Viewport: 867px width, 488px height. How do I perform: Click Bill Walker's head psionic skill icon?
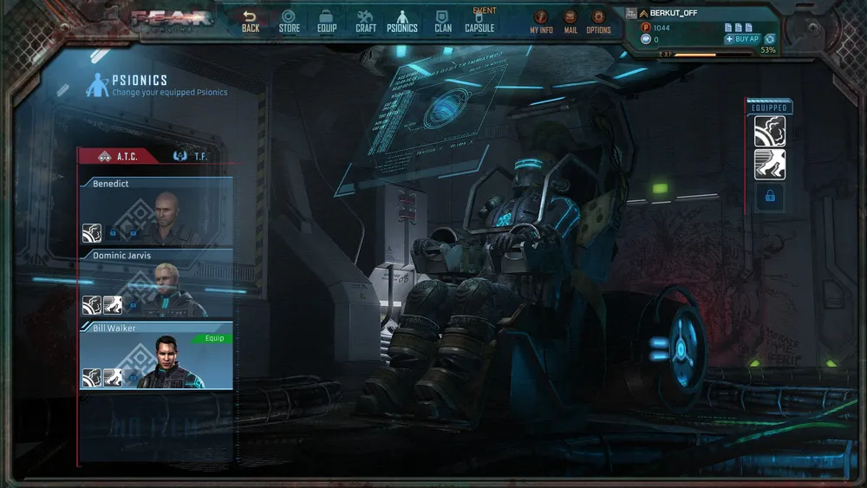pyautogui.click(x=92, y=377)
